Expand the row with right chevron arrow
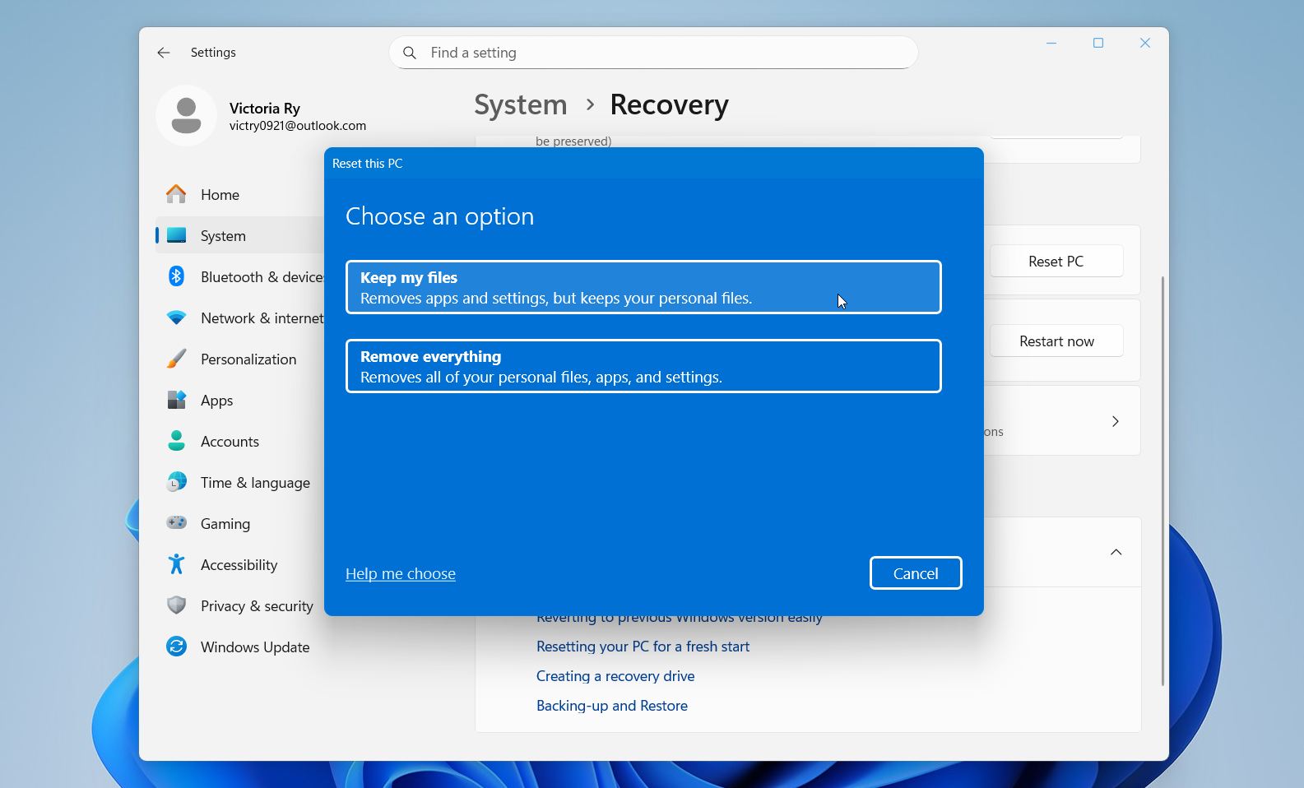 click(x=1115, y=421)
